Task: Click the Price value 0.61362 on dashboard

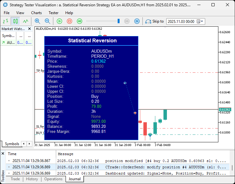Action: [x=99, y=61]
